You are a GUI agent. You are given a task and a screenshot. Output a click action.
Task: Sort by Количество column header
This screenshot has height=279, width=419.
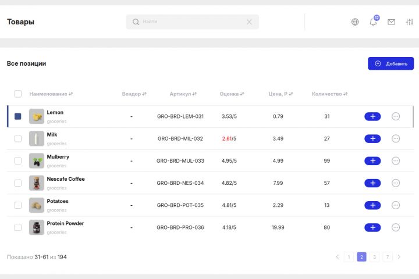[329, 94]
